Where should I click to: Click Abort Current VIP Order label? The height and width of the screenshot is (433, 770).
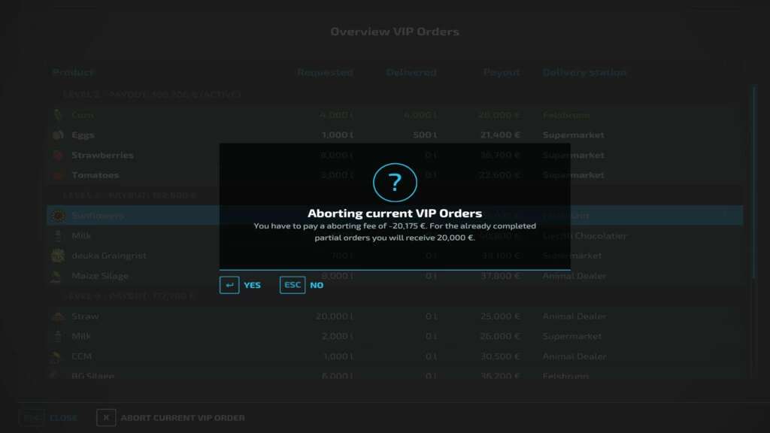[x=183, y=418]
